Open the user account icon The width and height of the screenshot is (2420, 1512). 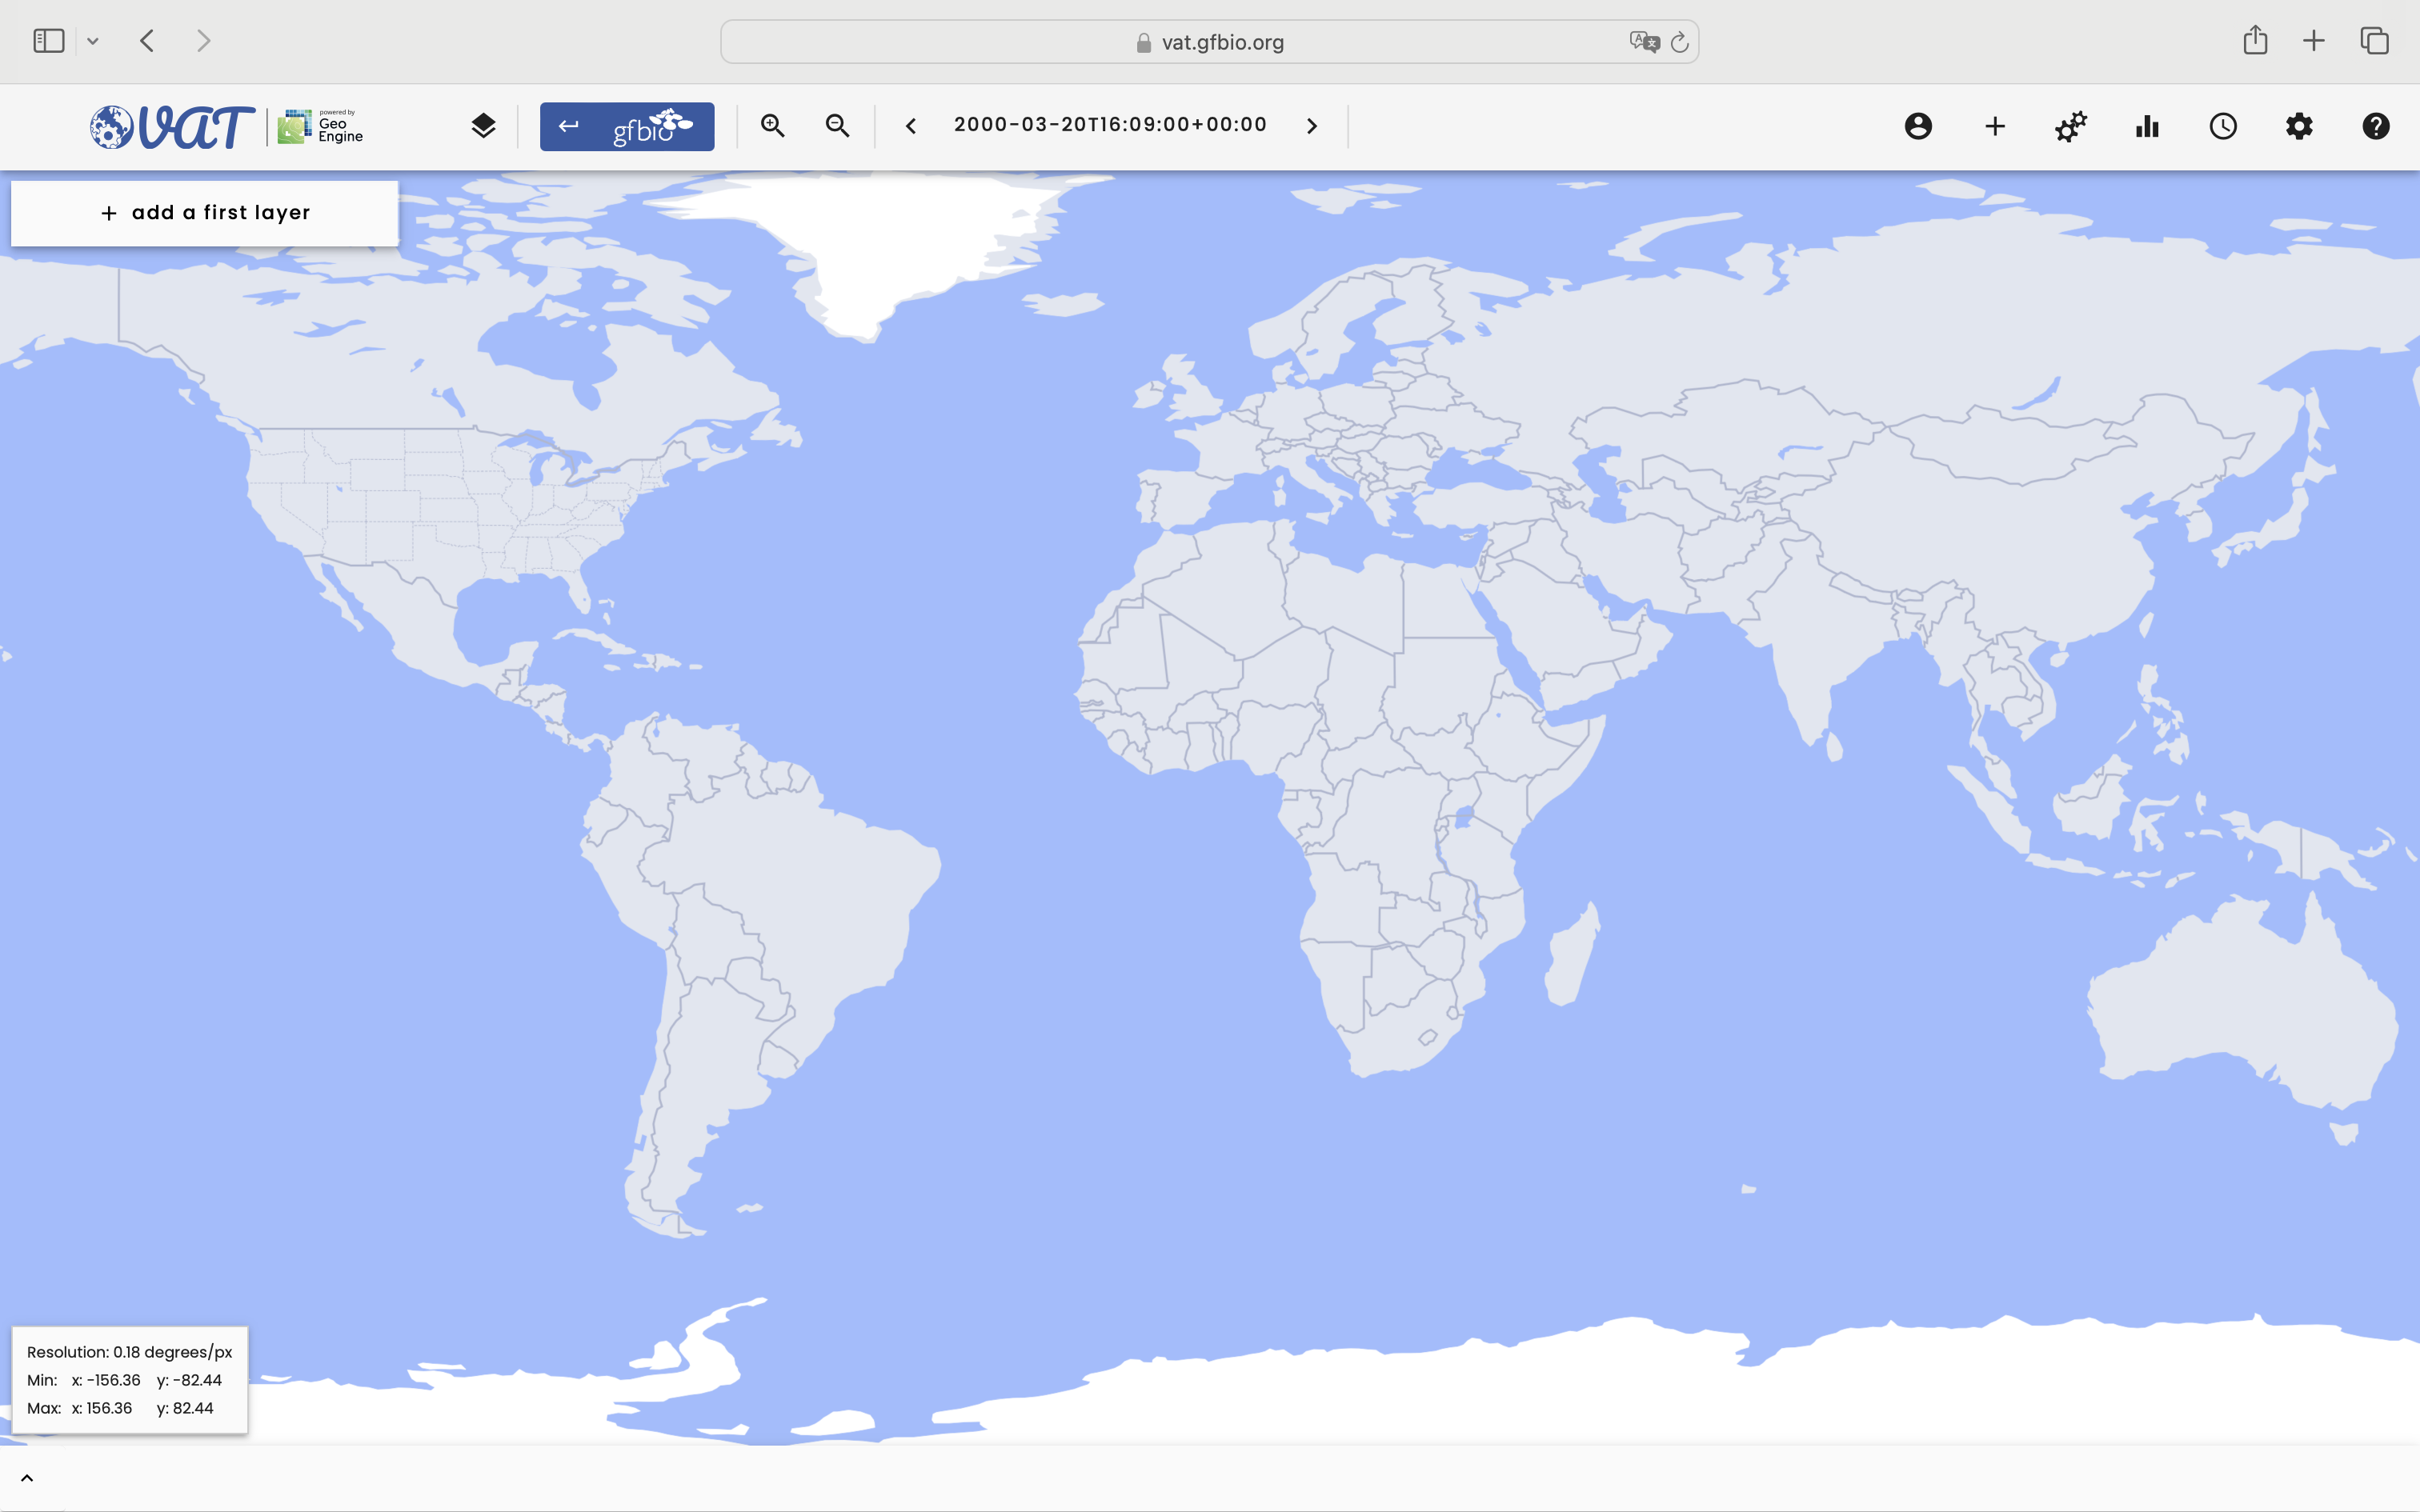tap(1917, 126)
